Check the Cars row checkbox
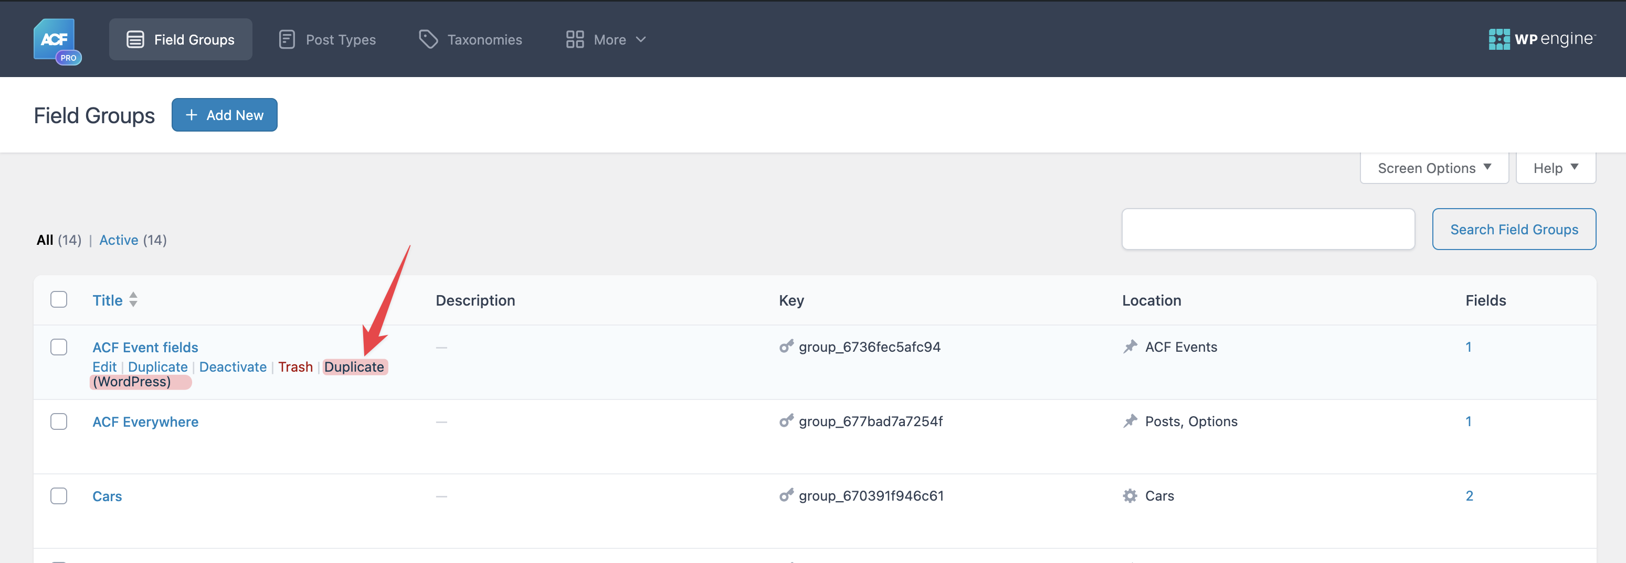Screen dimensions: 1626x563 (x=59, y=496)
